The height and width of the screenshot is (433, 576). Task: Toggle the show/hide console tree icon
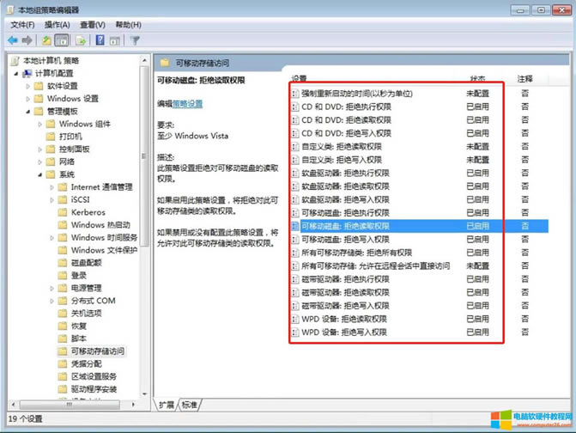click(62, 40)
